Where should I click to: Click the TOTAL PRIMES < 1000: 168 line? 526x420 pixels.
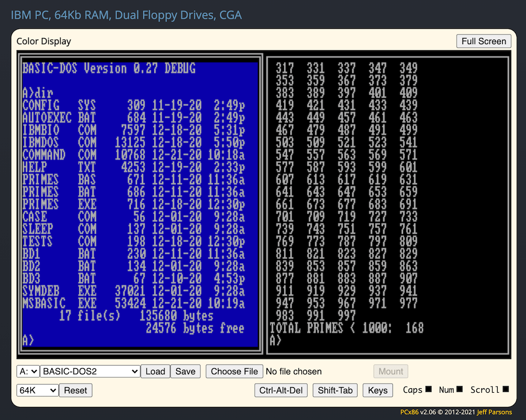[347, 328]
